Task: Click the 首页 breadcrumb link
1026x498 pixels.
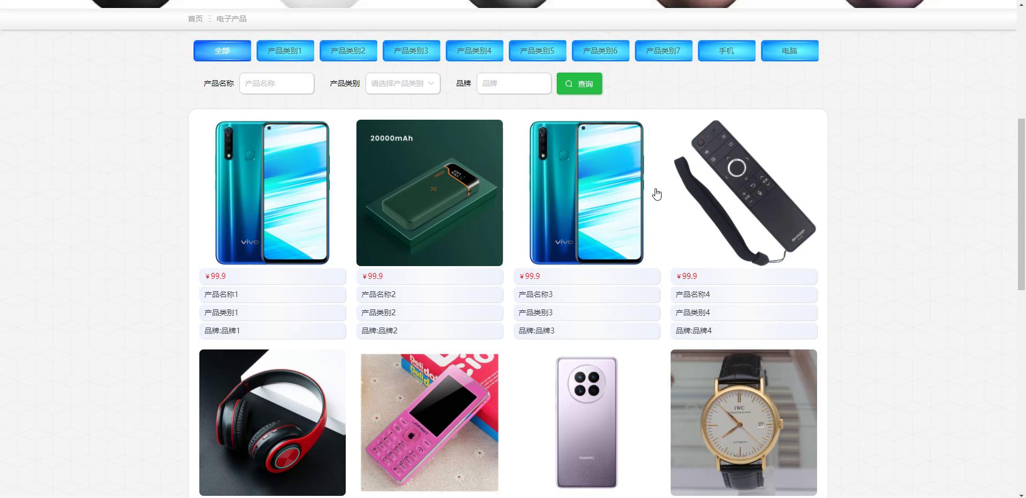Action: click(195, 19)
